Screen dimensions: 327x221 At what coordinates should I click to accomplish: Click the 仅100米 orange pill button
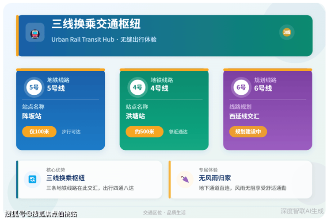(x=39, y=132)
